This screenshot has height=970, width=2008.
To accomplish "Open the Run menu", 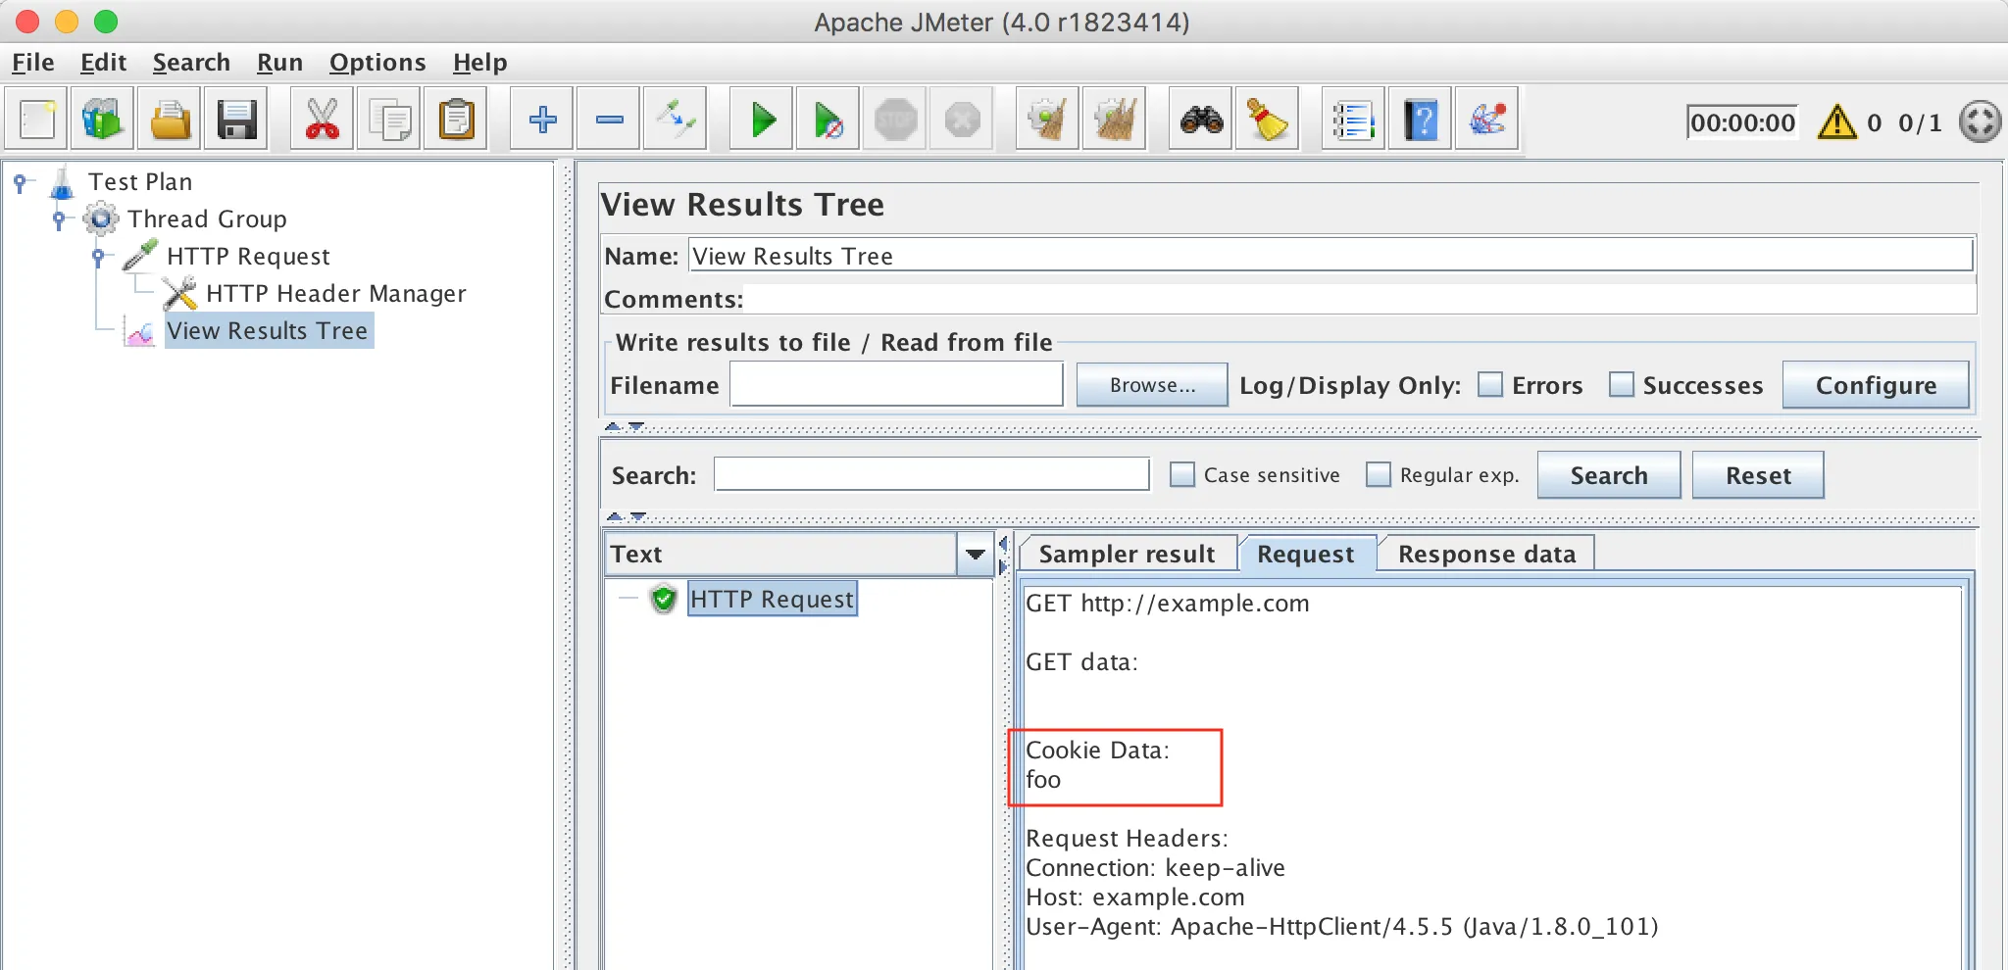I will coord(279,63).
